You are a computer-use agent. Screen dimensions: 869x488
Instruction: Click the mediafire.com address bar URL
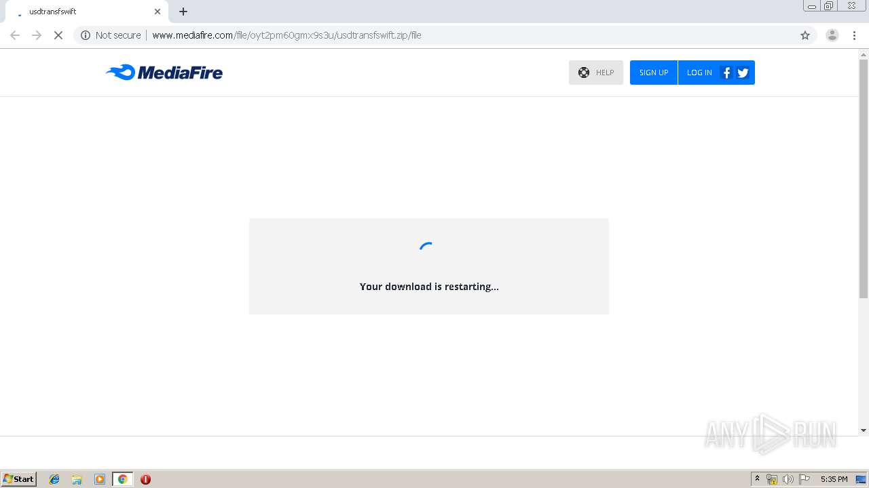(286, 35)
